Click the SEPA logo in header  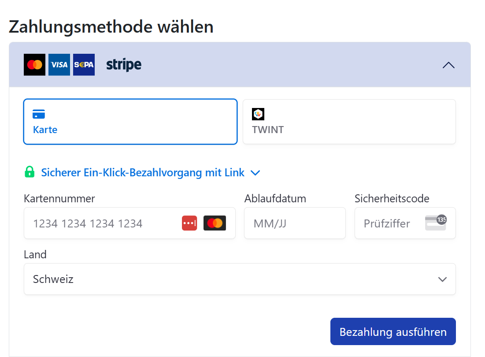(84, 65)
